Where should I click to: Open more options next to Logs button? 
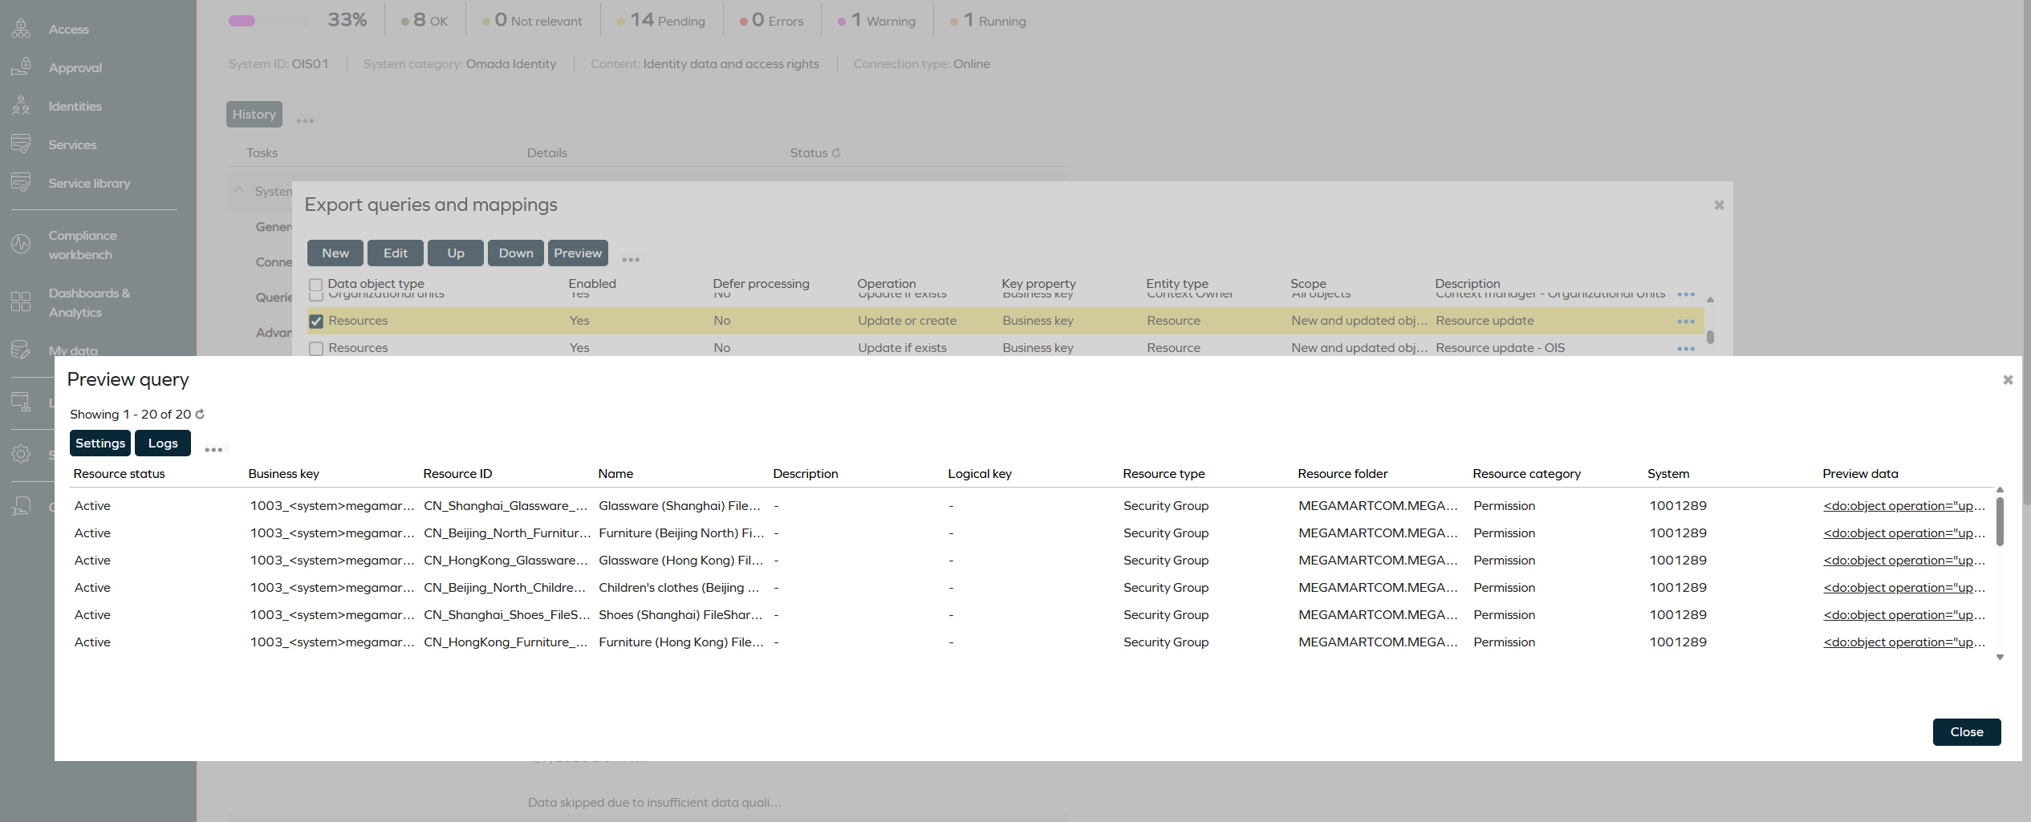tap(213, 449)
